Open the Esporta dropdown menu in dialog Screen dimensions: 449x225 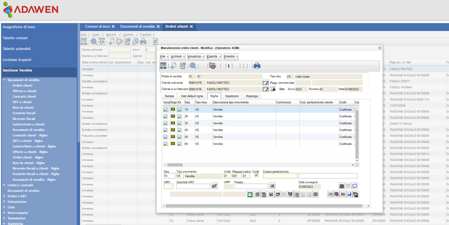tap(213, 56)
